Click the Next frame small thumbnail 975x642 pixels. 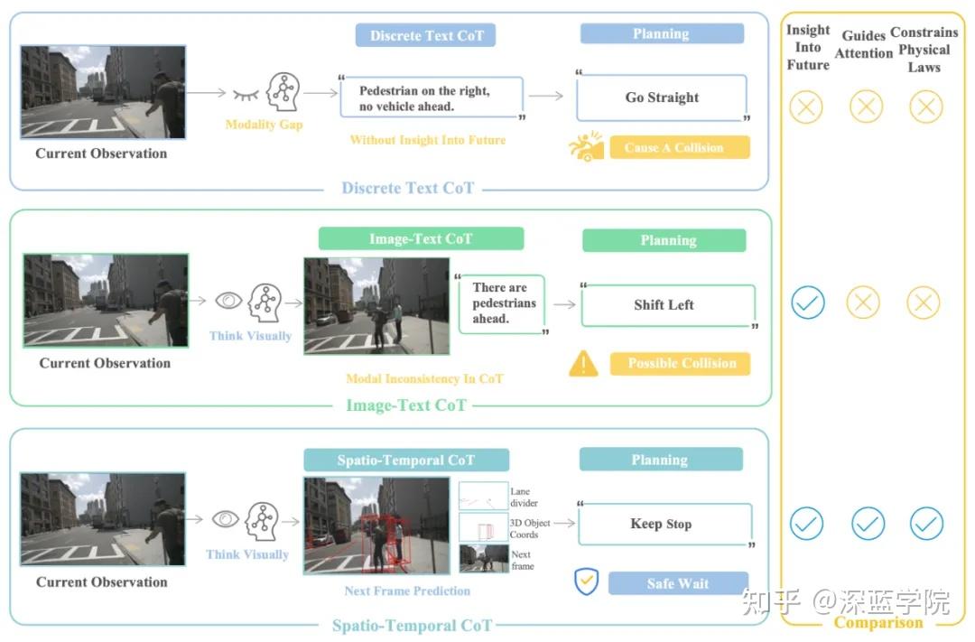[x=483, y=559]
